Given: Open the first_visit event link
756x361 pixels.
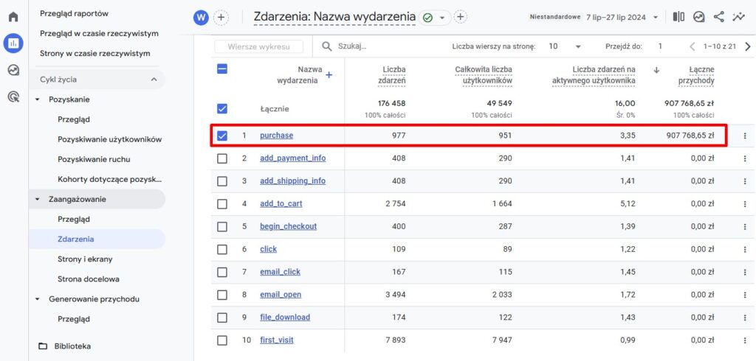Looking at the screenshot, I should [x=277, y=340].
